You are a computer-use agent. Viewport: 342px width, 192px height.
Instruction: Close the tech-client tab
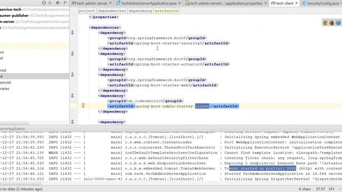point(297,3)
